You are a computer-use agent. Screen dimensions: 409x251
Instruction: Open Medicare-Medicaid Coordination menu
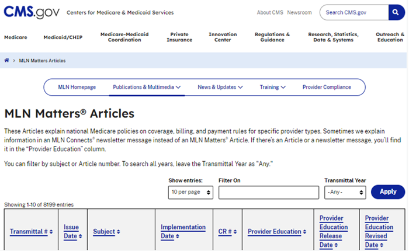[x=124, y=37]
